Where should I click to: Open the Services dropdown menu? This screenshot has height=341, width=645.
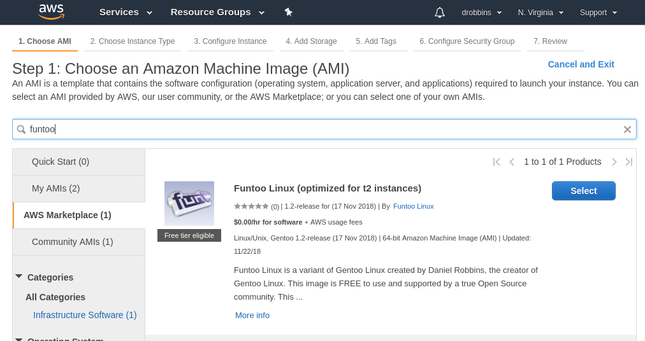(x=126, y=12)
